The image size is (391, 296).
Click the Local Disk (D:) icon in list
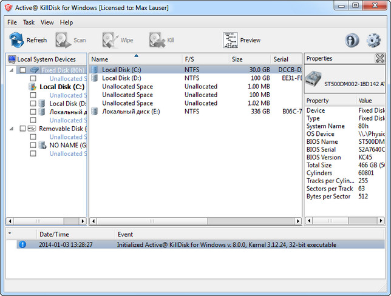coord(94,78)
